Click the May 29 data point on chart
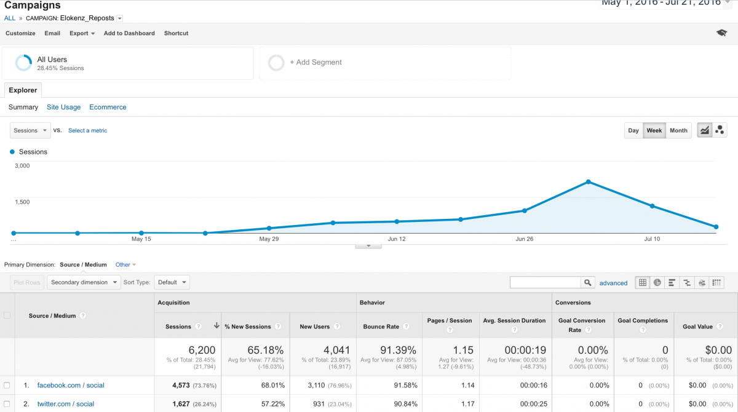Image resolution: width=738 pixels, height=412 pixels. coord(269,228)
